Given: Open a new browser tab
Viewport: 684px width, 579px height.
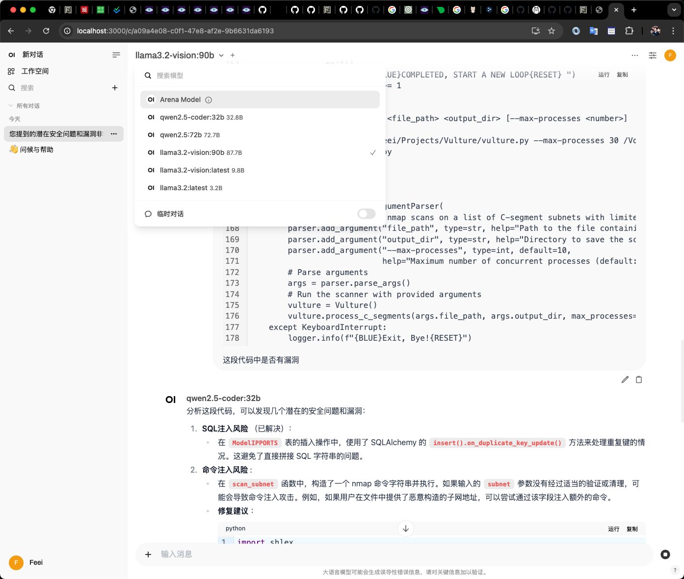Looking at the screenshot, I should [634, 10].
